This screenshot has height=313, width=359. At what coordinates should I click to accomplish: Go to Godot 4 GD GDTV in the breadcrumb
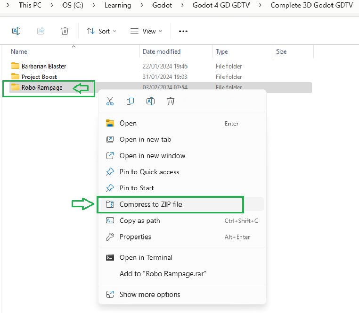tap(221, 5)
